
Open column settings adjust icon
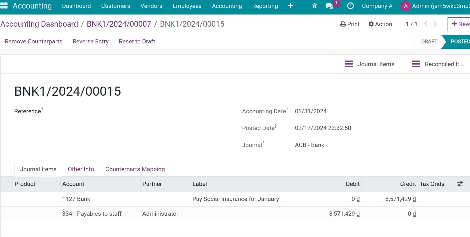click(460, 184)
